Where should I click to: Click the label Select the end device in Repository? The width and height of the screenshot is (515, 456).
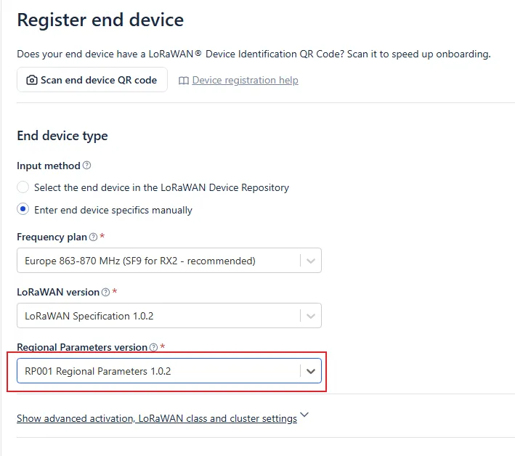[x=161, y=187]
